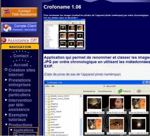150x136 pixels.
Task: Click the Crofoname 1.06 page heading
Action: pyautogui.click(x=62, y=7)
